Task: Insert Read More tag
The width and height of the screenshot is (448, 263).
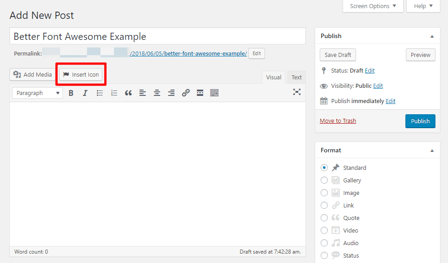Action: 200,93
